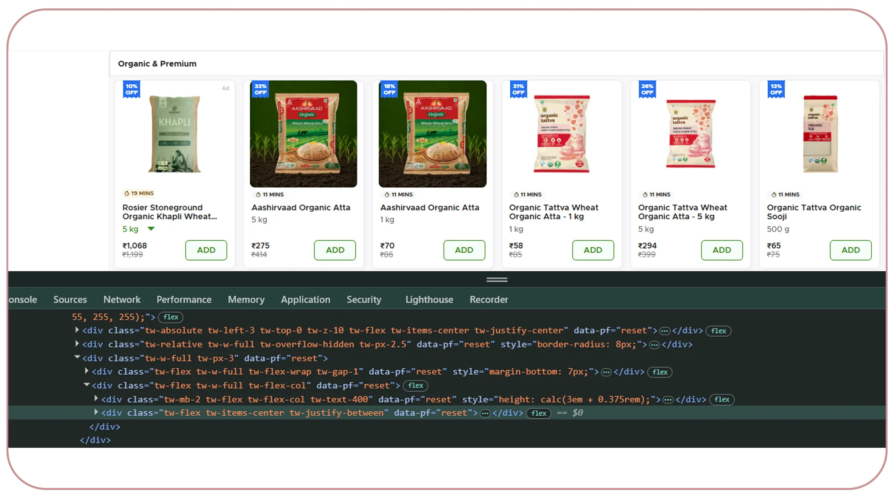
Task: Expand the tw-absolute tw-left-3 div node
Action: (x=77, y=330)
